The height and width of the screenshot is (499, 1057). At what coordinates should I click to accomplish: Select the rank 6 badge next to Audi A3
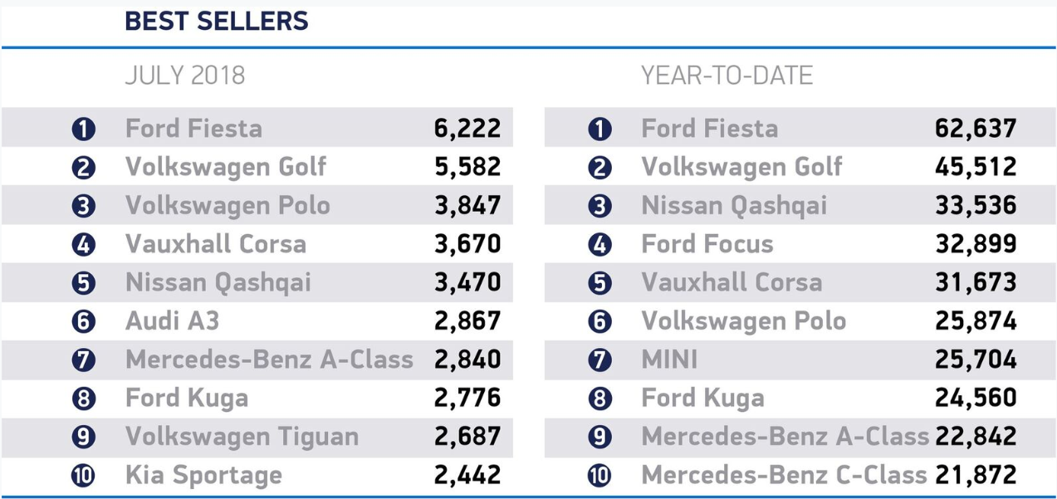(x=84, y=321)
